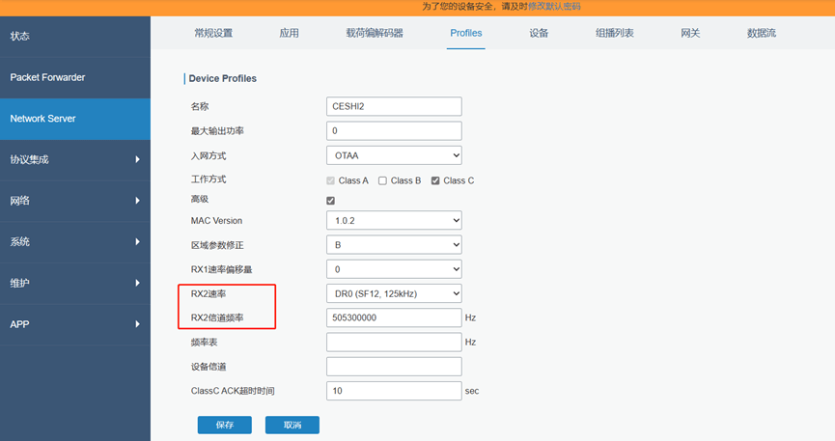
Task: Open the MAC Version dropdown
Action: tap(394, 220)
